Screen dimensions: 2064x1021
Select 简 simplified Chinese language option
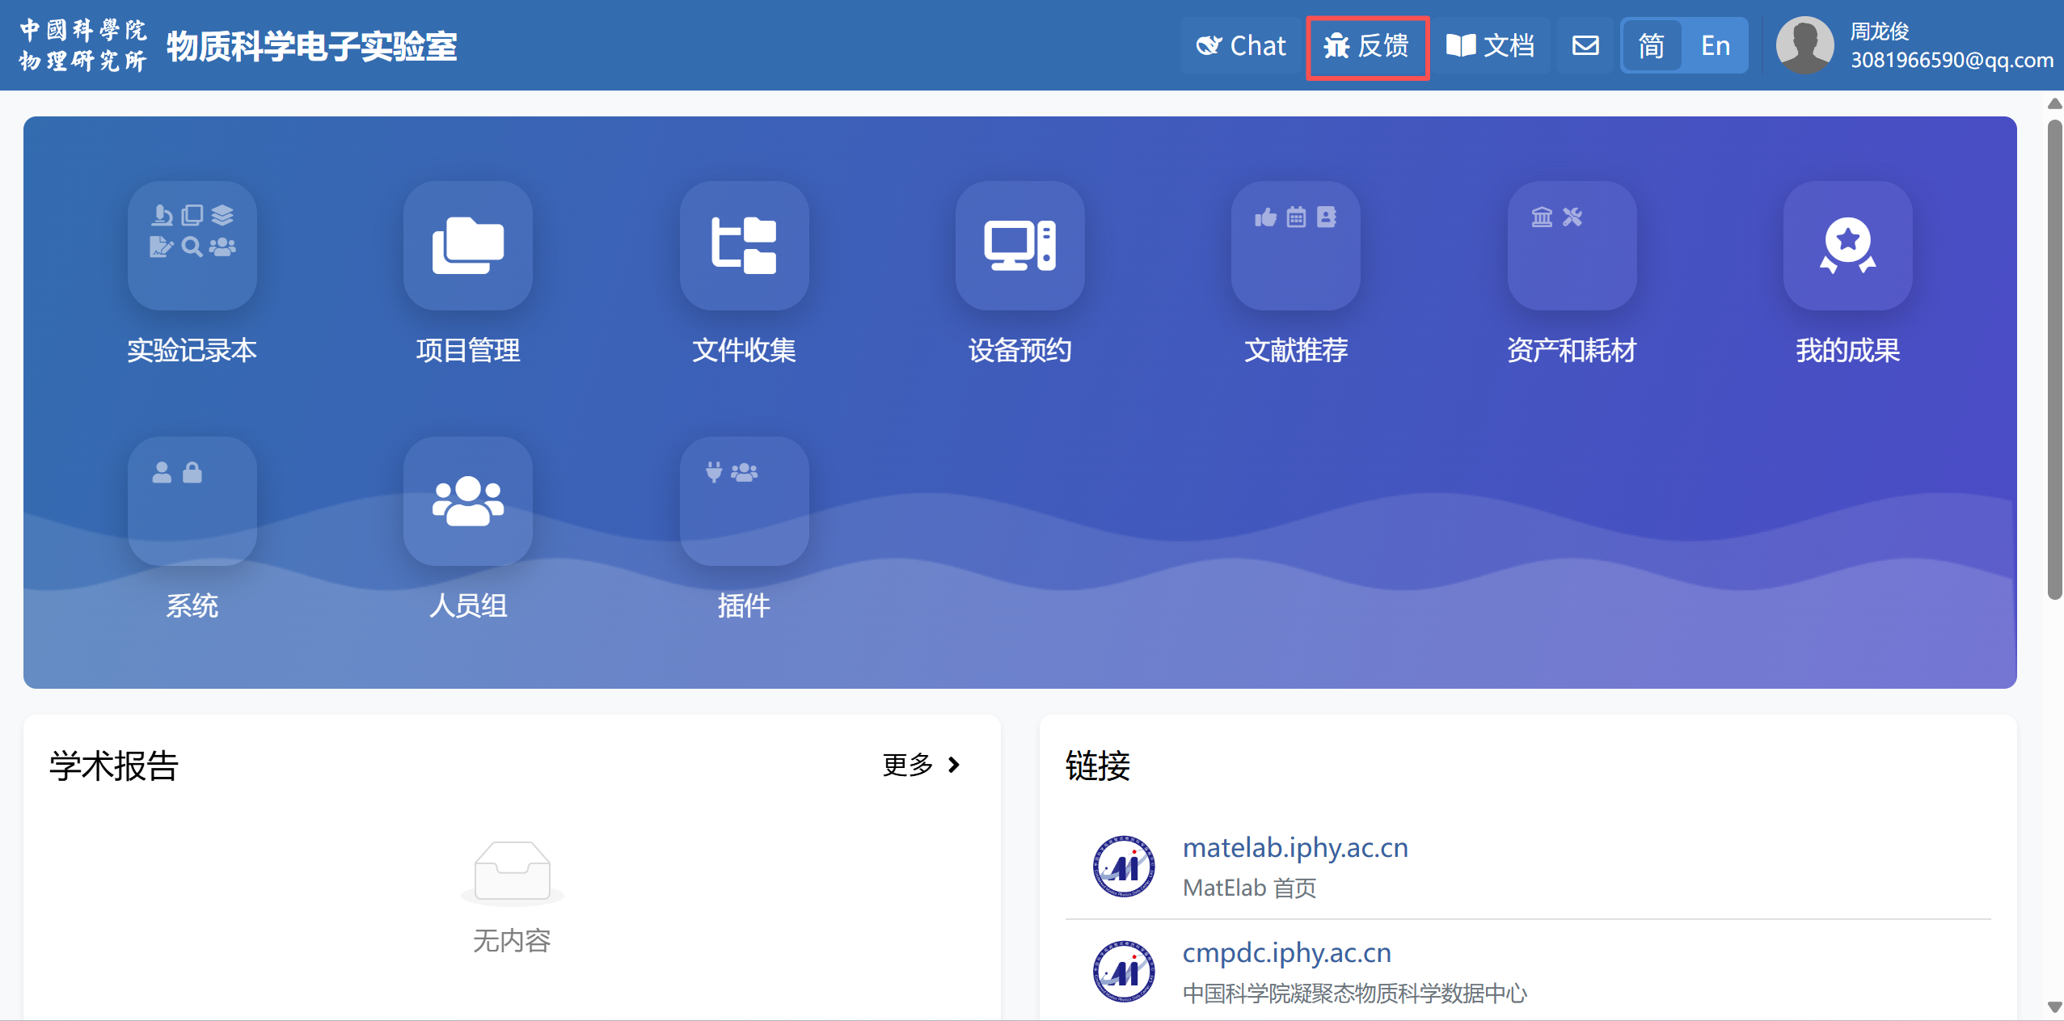coord(1651,45)
